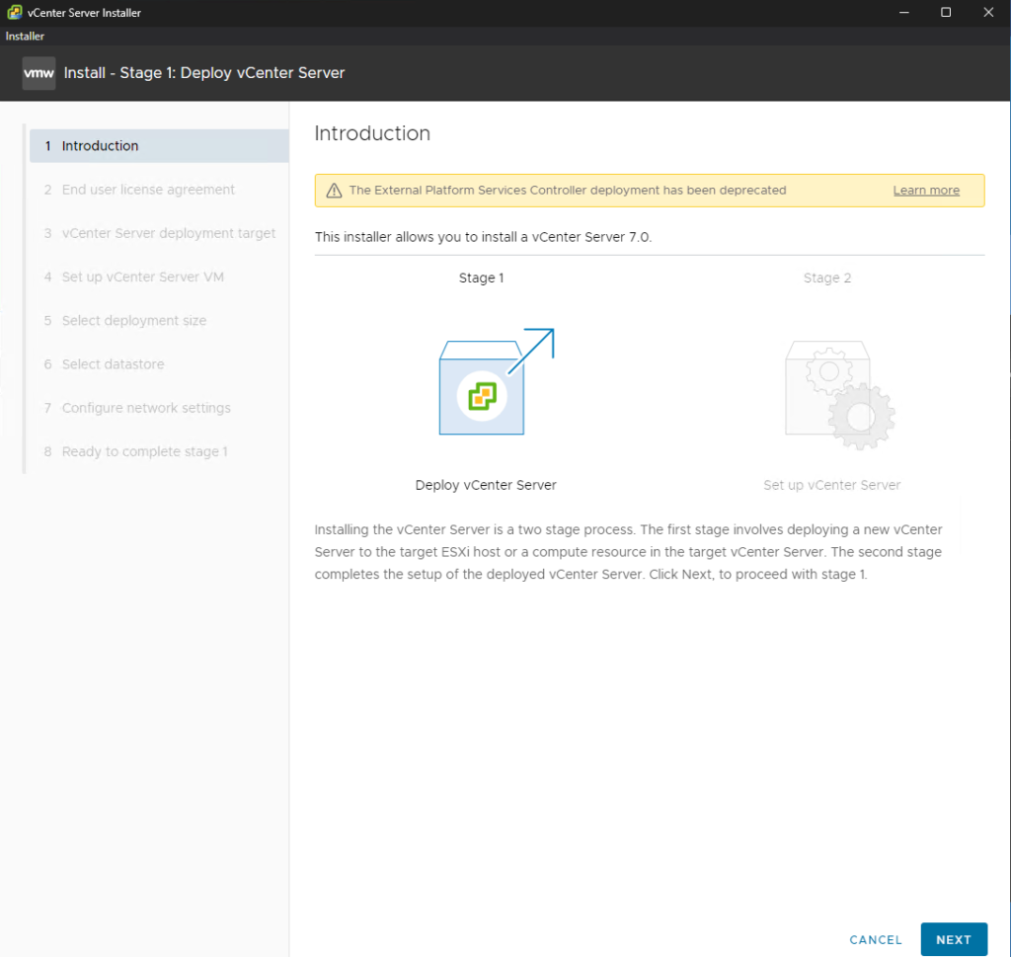Click the CANCEL button
The width and height of the screenshot is (1011, 957).
click(x=876, y=939)
